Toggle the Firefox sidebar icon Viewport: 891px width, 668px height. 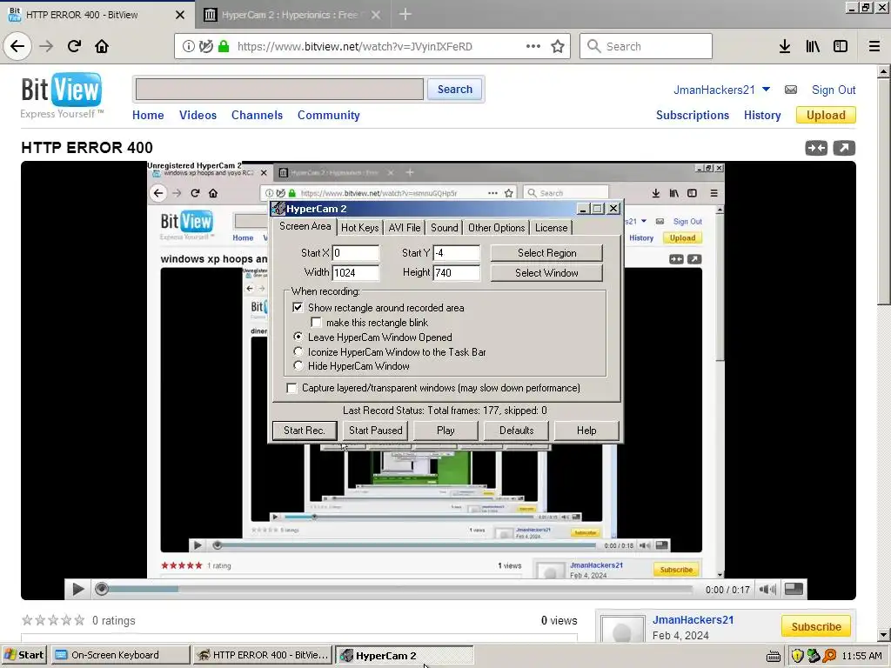[841, 46]
